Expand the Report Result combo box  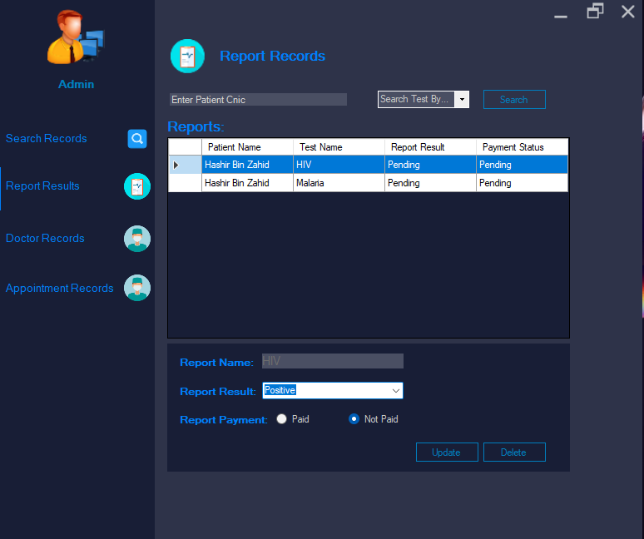coord(395,390)
